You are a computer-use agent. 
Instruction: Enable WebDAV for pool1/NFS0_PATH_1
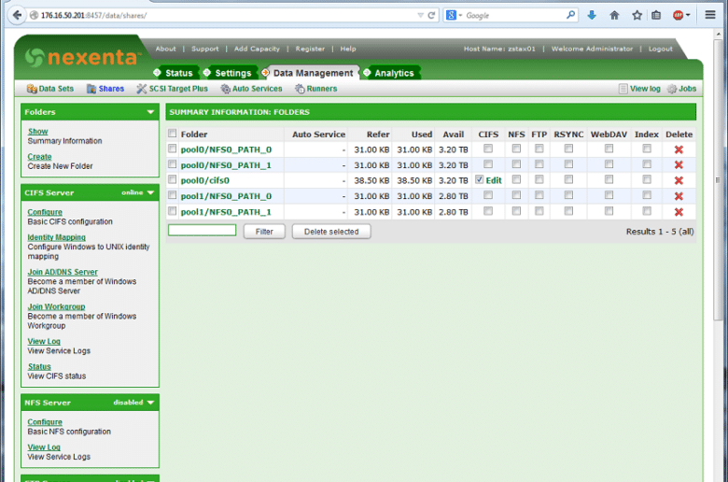pyautogui.click(x=609, y=211)
